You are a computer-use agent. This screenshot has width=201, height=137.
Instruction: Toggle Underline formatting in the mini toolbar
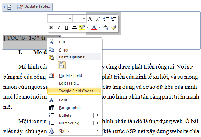(66, 28)
